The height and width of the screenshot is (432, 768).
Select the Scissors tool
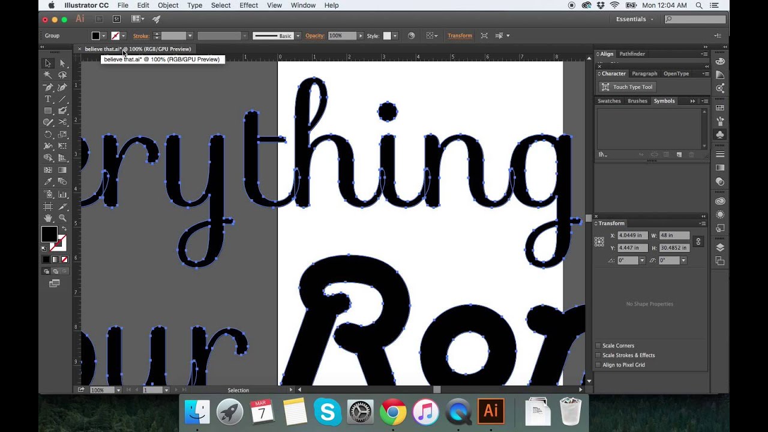point(62,122)
